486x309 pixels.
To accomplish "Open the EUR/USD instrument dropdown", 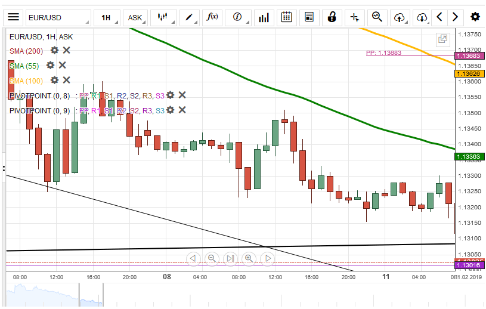I will (x=58, y=17).
